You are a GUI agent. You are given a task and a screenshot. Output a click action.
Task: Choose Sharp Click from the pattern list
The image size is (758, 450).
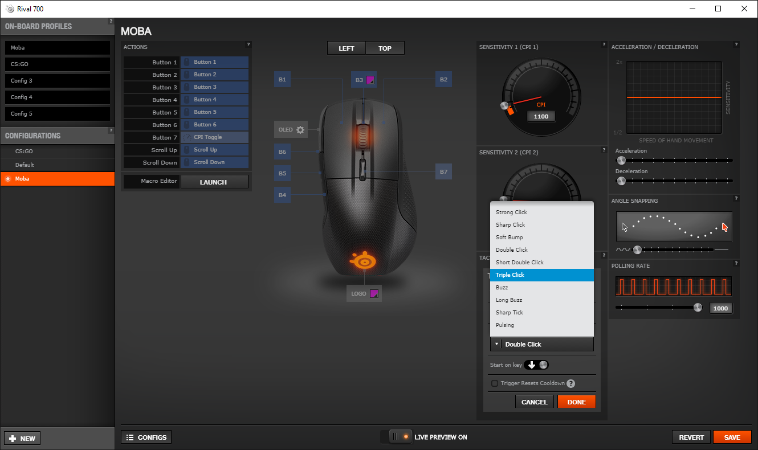tap(542, 224)
